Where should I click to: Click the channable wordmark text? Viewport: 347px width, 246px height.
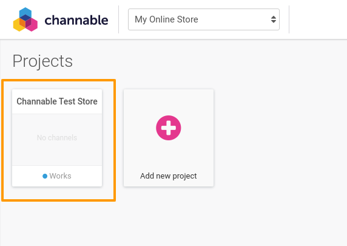(76, 20)
